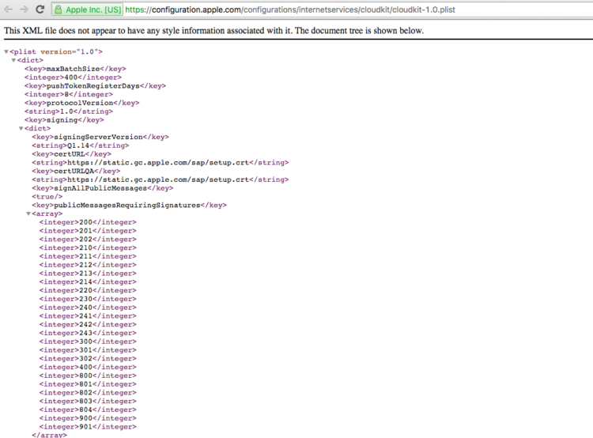Collapse the top-level dict node
Image resolution: width=593 pixels, height=438 pixels.
pyautogui.click(x=13, y=60)
